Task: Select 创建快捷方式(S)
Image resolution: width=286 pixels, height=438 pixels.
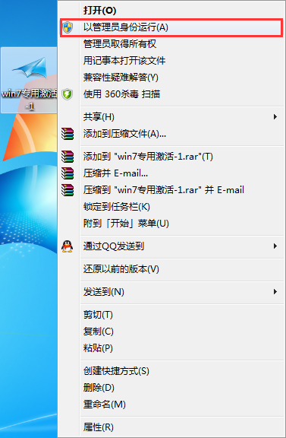Action: click(x=171, y=371)
